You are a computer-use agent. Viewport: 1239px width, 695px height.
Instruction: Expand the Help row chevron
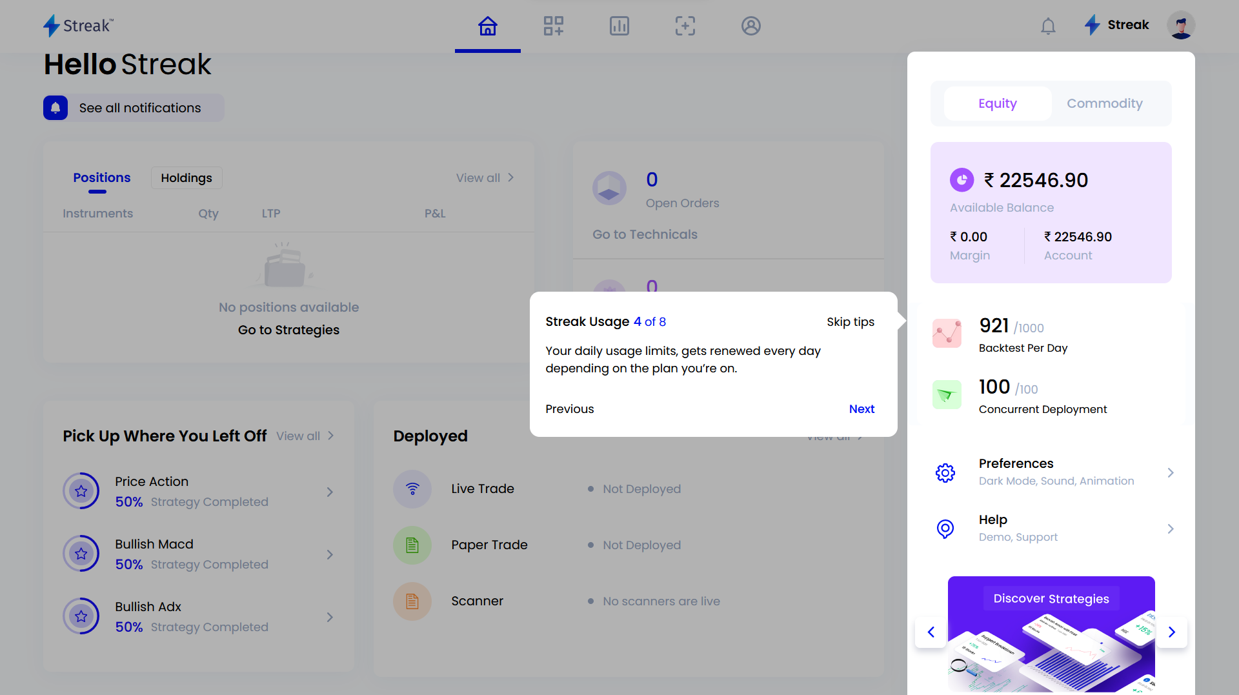click(1171, 529)
